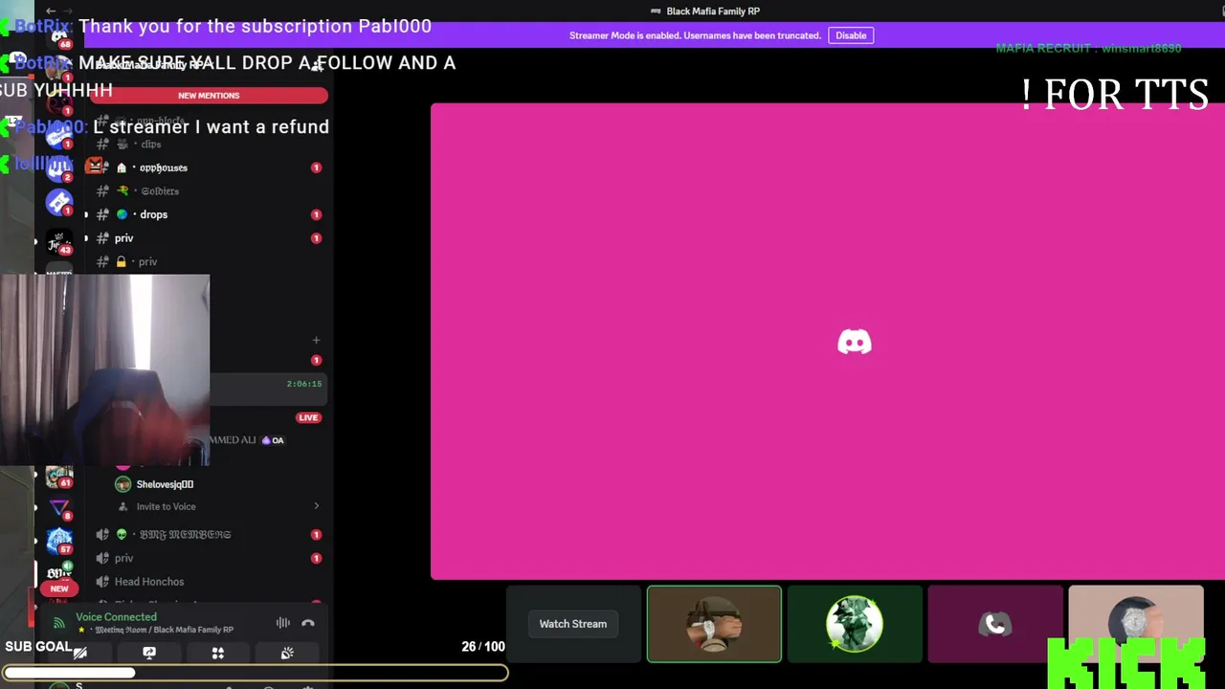Viewport: 1225px width, 689px height.
Task: Select the beige participant tile with watch avatar
Action: (x=1136, y=624)
